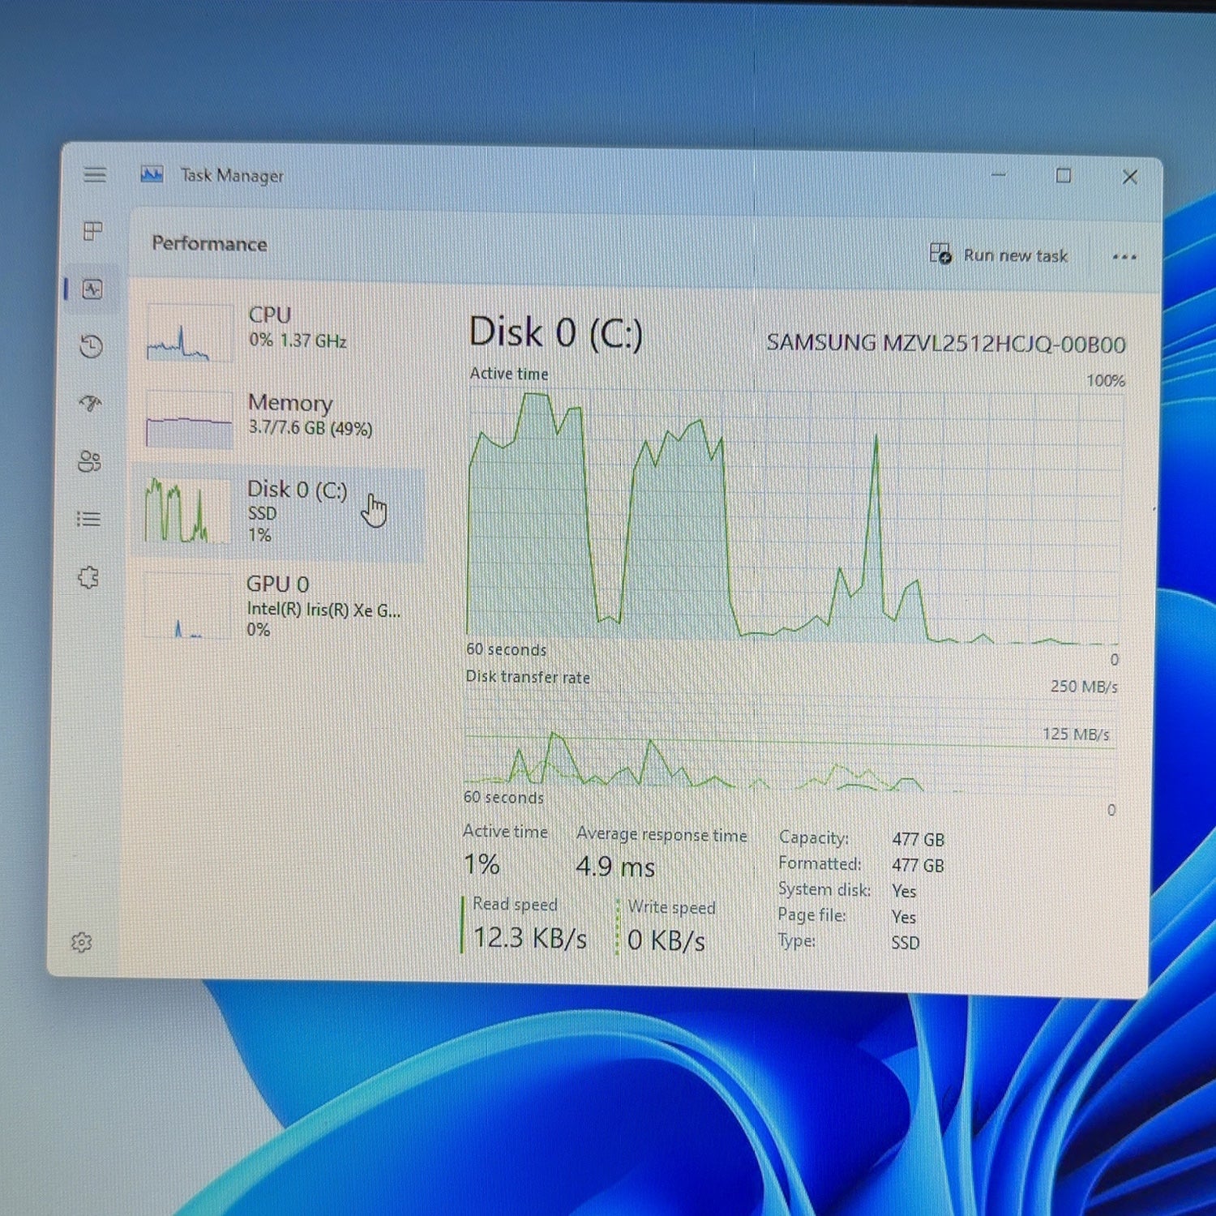The width and height of the screenshot is (1216, 1216).
Task: Select the Disk 0 (C:) entry
Action: (x=278, y=512)
